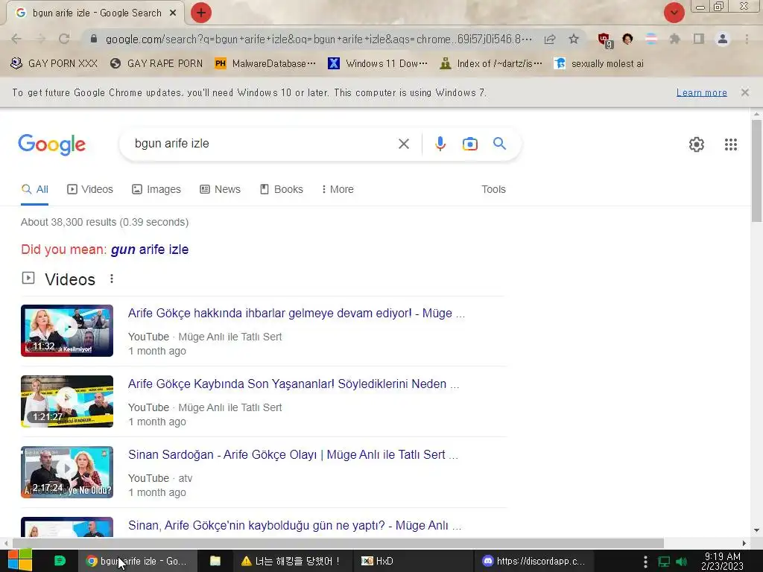The image size is (763, 572).
Task: Click into the Google search box
Action: pos(263,144)
